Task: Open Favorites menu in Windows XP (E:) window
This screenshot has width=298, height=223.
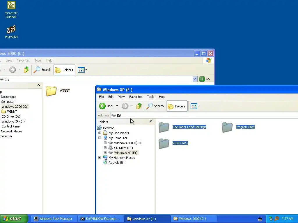Action: pyautogui.click(x=136, y=97)
